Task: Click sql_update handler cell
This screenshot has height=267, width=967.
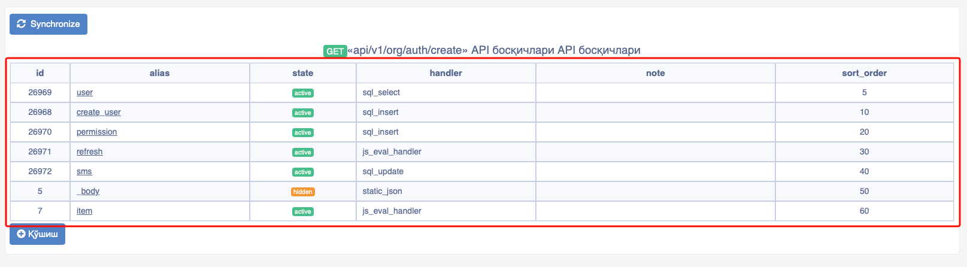Action: point(446,171)
